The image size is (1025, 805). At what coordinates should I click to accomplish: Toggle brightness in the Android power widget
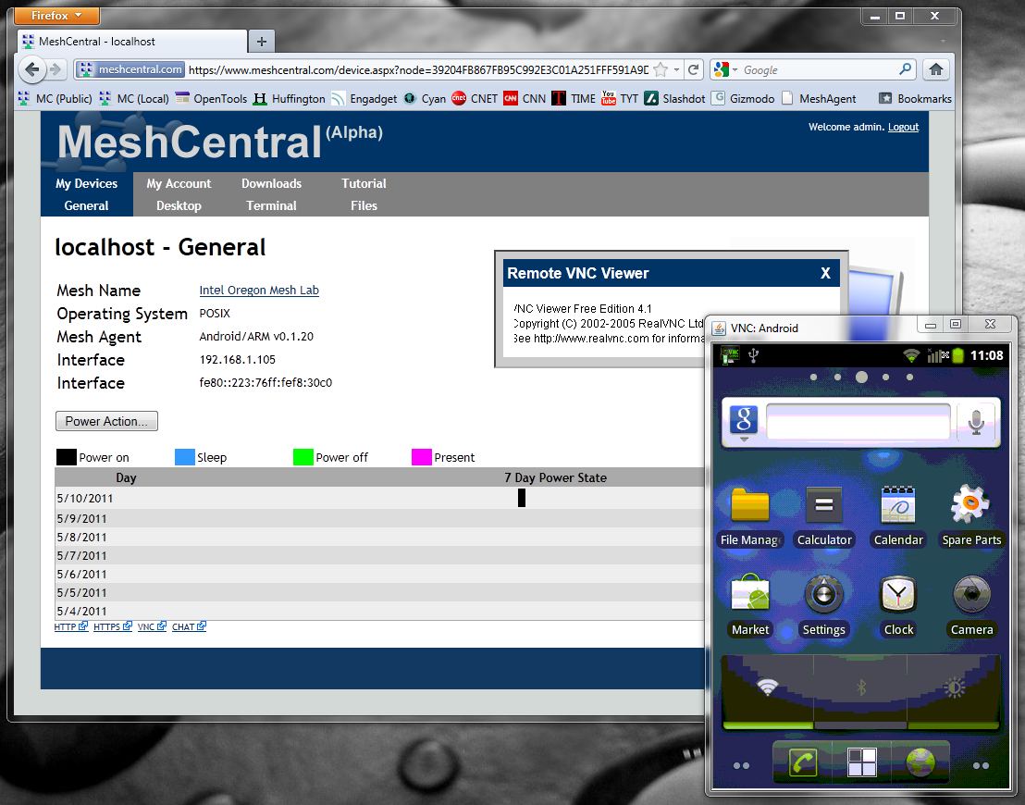(954, 687)
